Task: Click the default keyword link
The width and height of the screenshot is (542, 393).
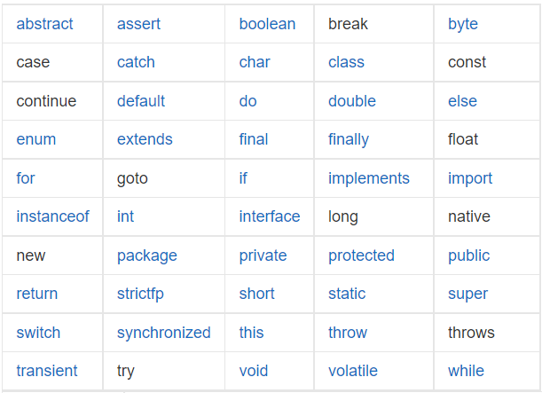Action: pos(141,101)
